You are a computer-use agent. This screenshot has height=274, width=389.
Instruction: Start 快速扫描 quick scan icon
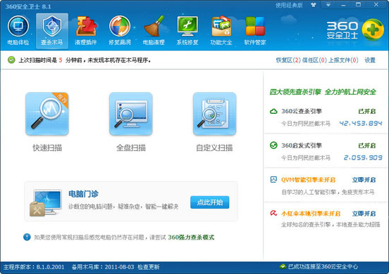(47, 114)
